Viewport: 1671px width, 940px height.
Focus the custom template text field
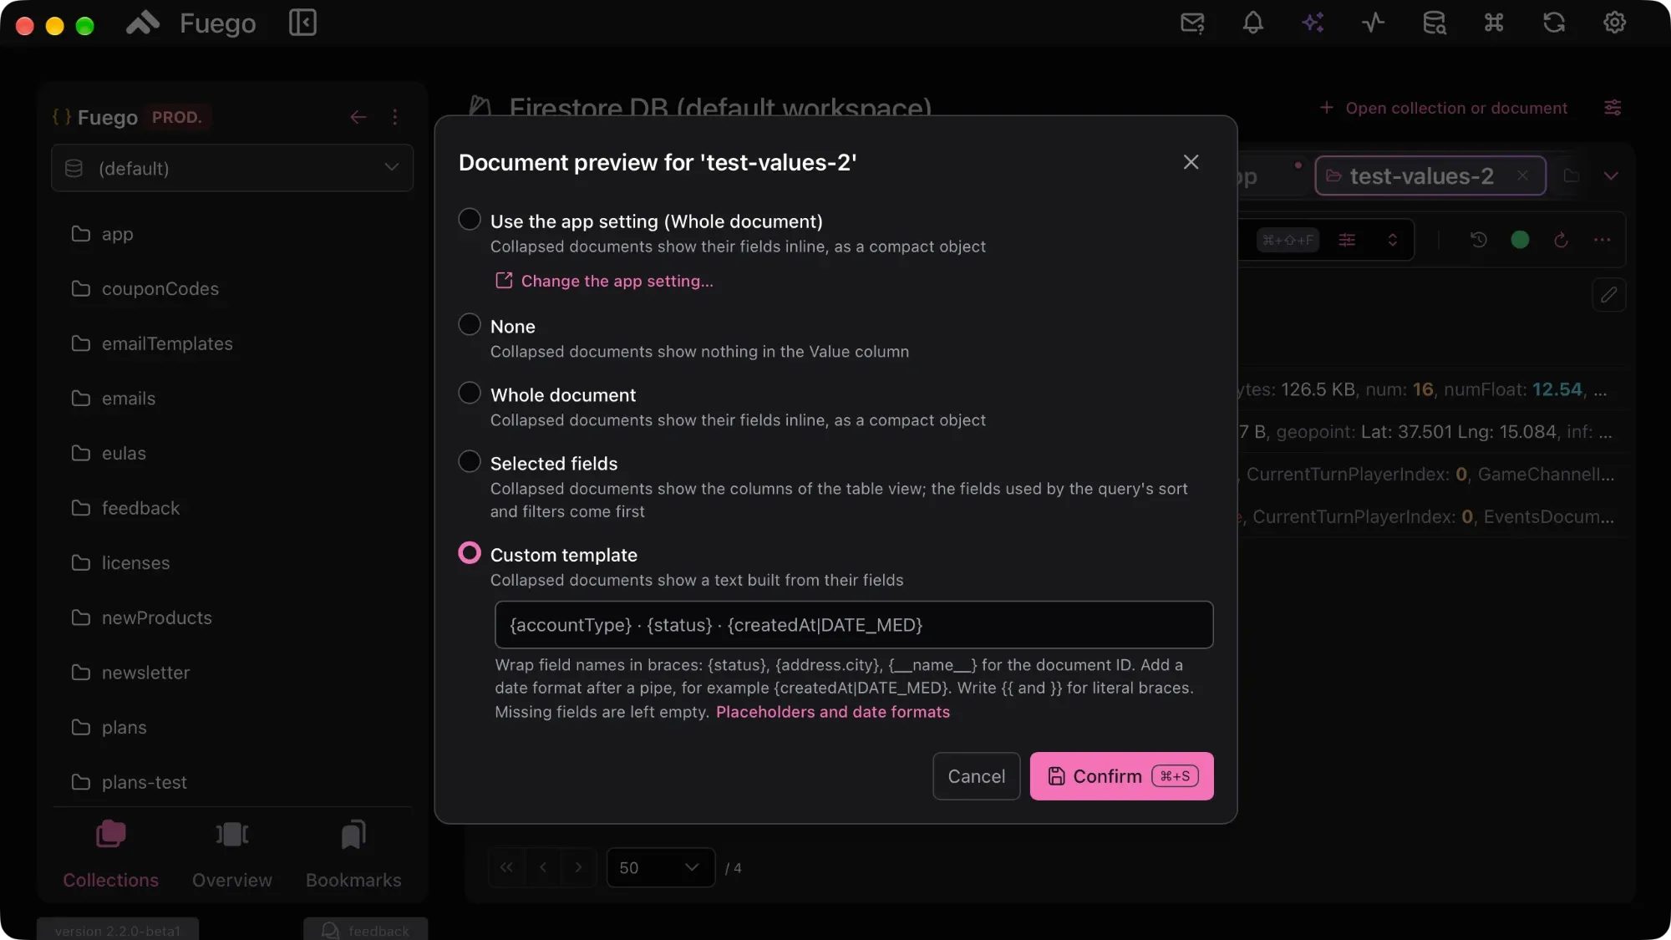[854, 625]
